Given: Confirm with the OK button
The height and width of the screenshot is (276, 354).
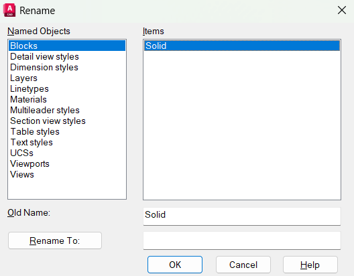Looking at the screenshot, I should coord(175,265).
